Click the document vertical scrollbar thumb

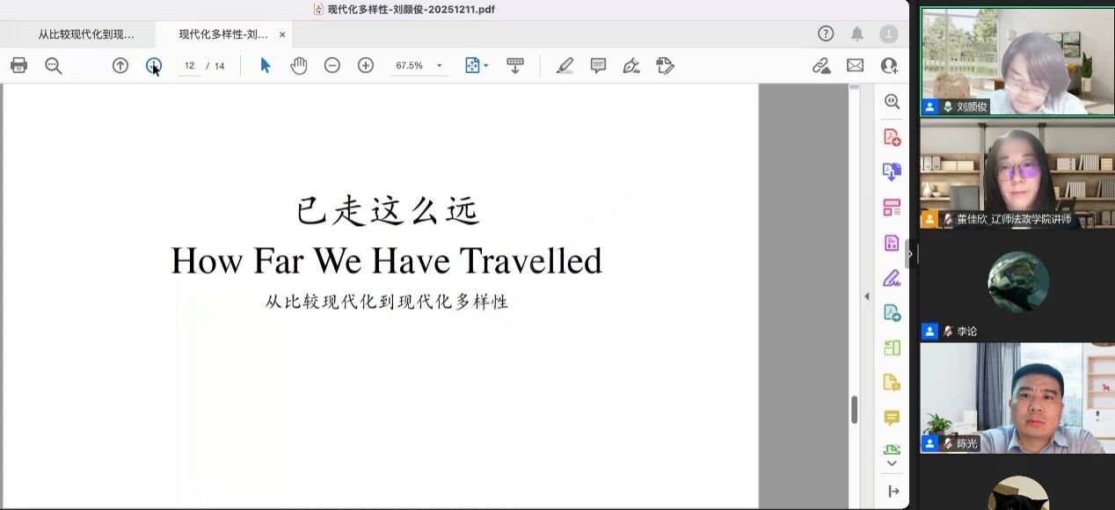[854, 410]
